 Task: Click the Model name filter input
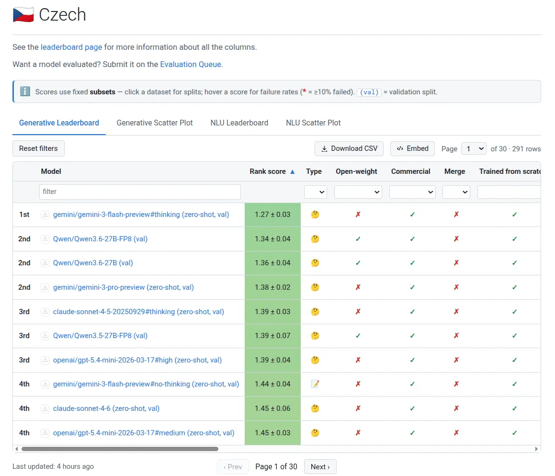[140, 192]
